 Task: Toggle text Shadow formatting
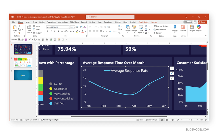coord(58,31)
